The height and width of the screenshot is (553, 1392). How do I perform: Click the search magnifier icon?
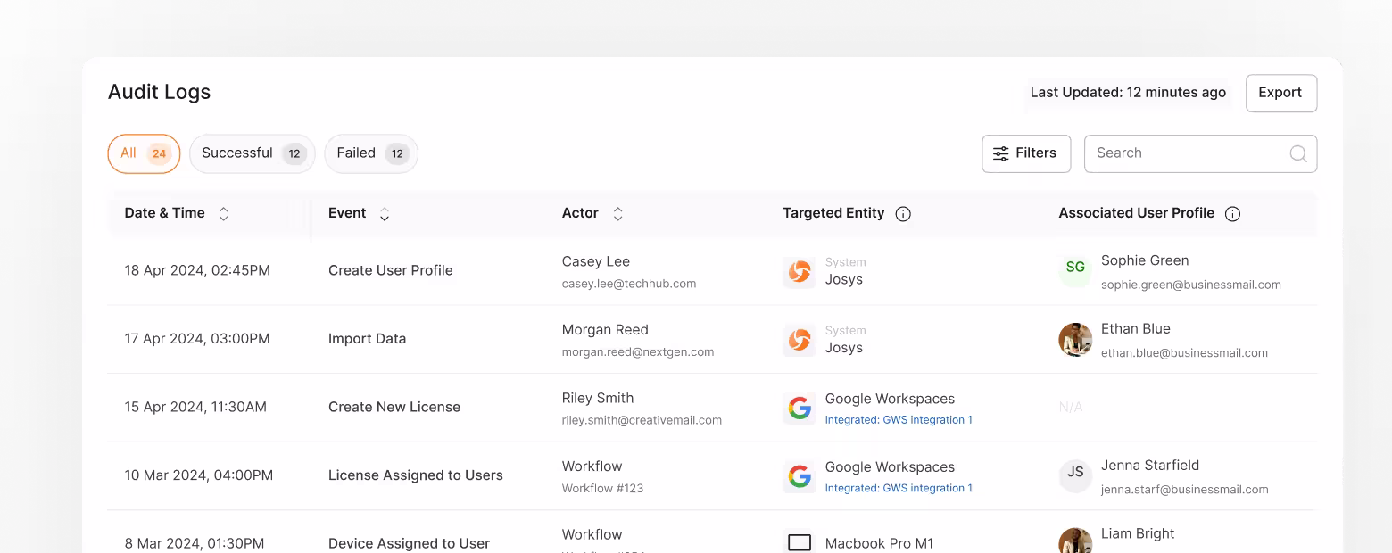1298,153
